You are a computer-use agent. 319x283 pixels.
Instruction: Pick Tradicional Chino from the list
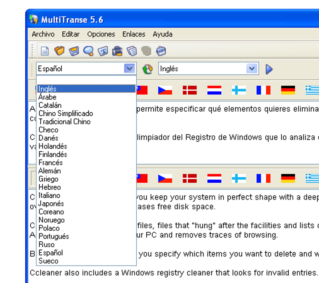86,122
